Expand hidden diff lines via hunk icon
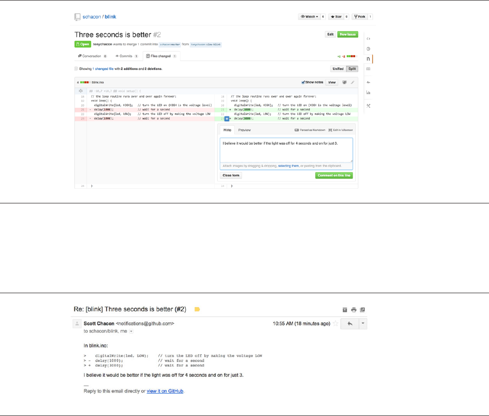The width and height of the screenshot is (489, 416). (81, 91)
